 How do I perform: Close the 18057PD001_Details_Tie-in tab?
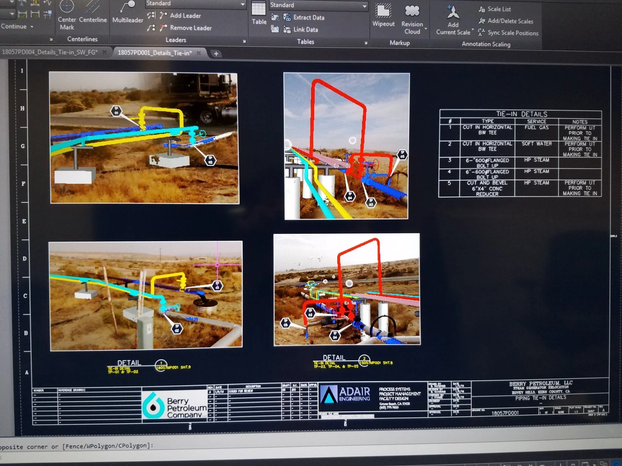[199, 53]
